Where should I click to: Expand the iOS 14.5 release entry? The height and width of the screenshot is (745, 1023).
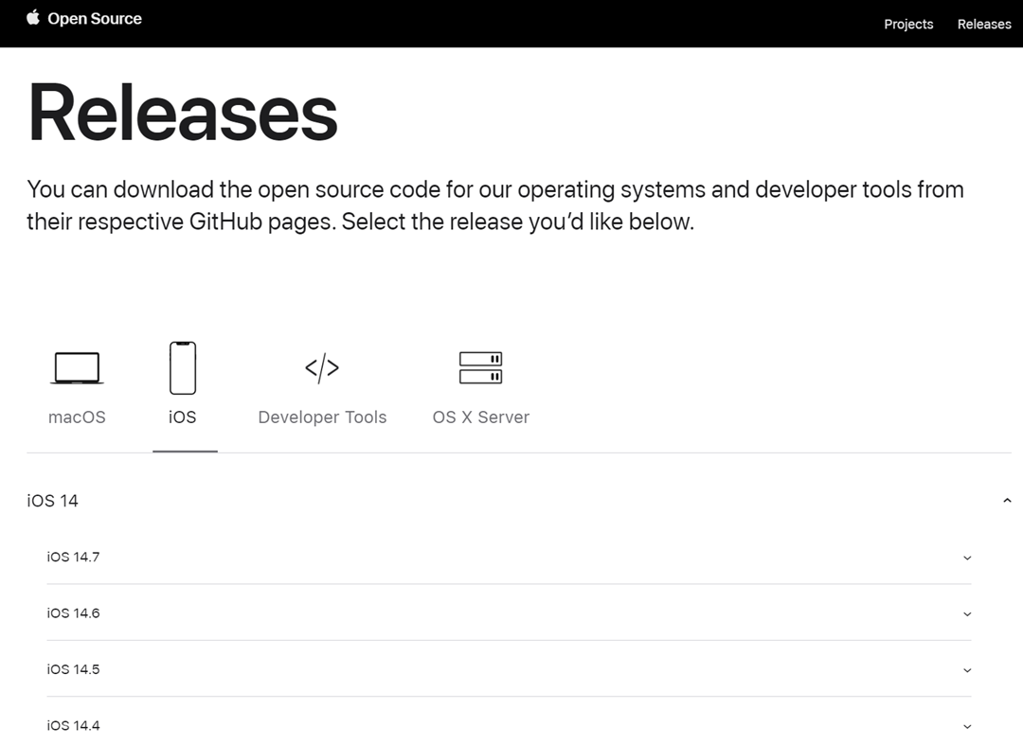click(x=965, y=669)
